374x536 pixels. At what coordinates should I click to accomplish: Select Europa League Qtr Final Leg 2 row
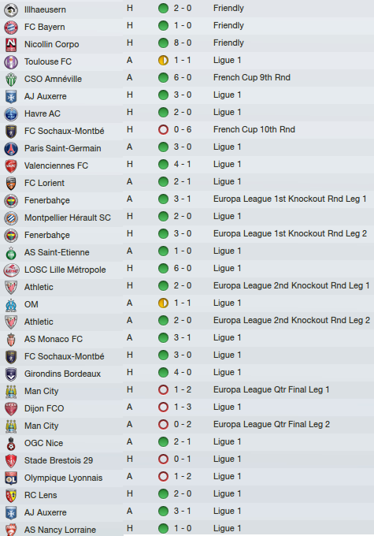[187, 425]
